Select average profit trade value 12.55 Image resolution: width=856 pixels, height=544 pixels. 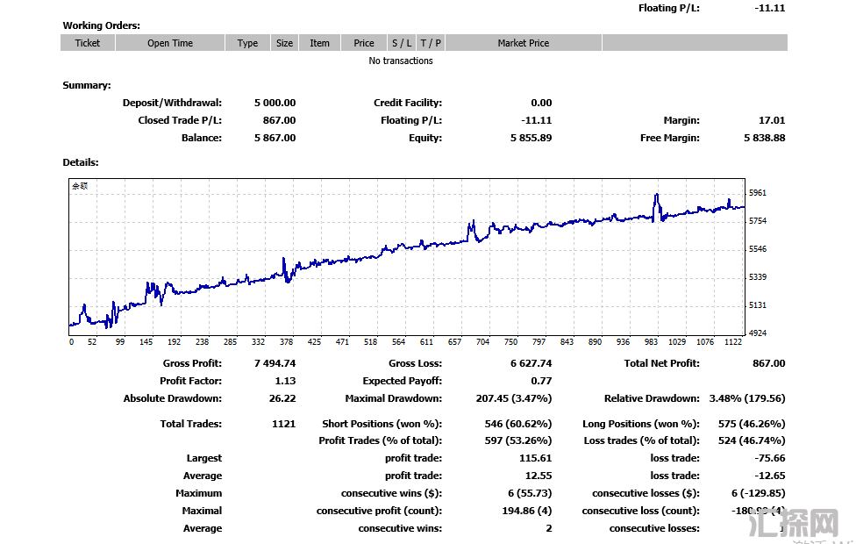(x=539, y=476)
